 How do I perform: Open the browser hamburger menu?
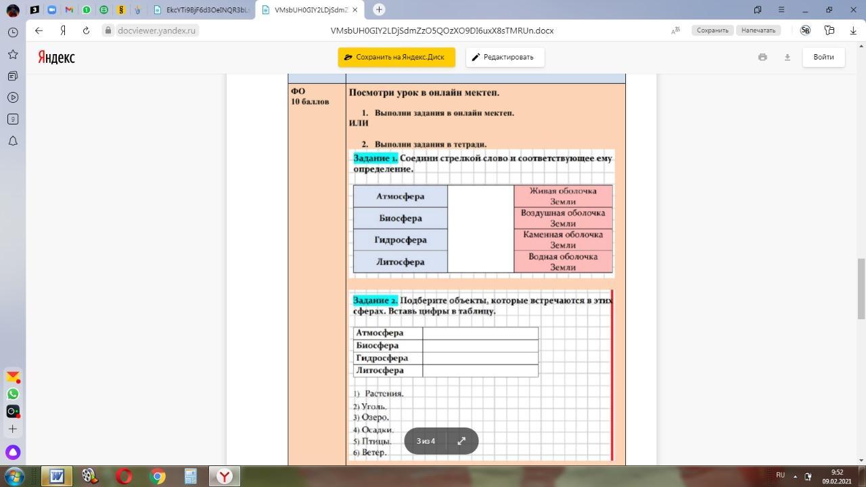pos(781,9)
